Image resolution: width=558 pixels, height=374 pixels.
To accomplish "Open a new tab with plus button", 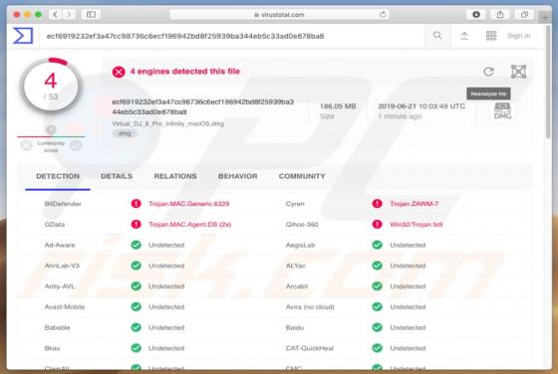I will (x=545, y=17).
